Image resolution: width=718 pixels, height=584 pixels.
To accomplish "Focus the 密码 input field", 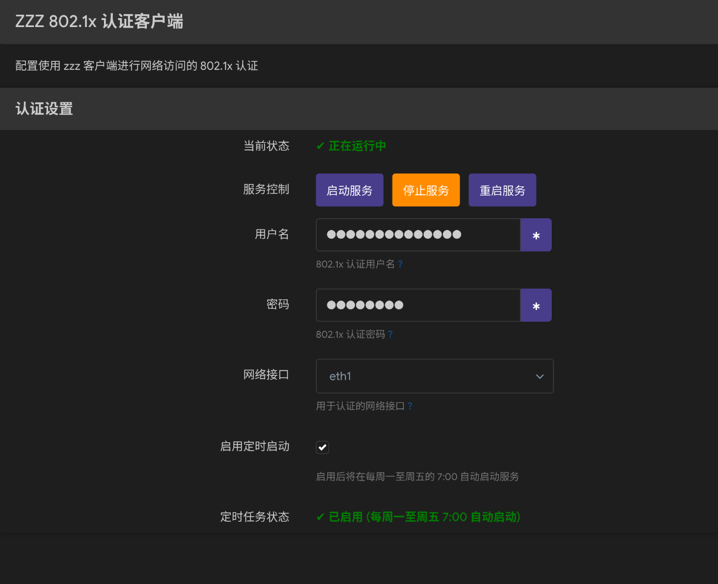I will tap(417, 305).
